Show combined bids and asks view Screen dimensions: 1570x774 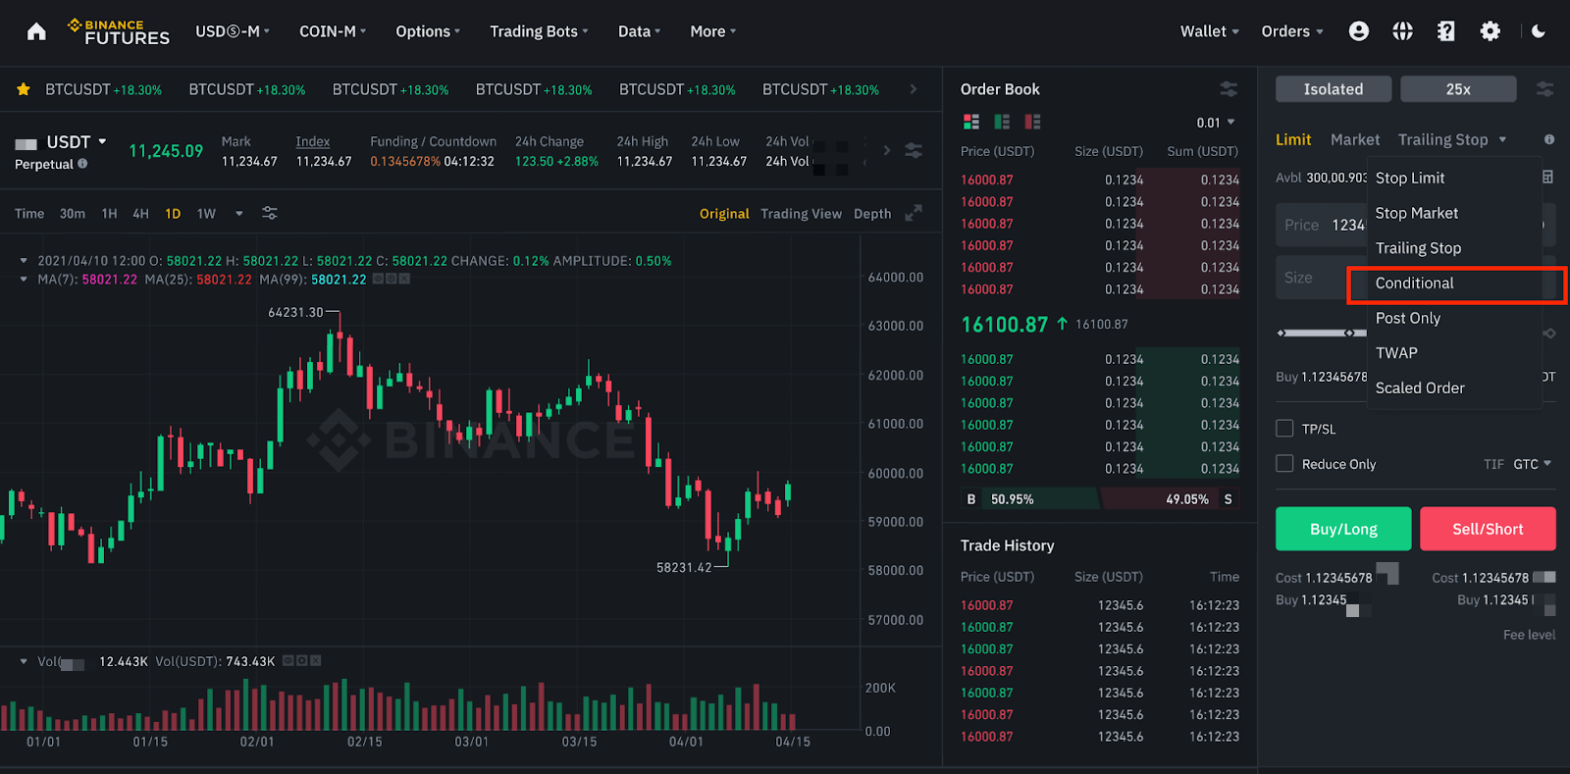tap(971, 122)
